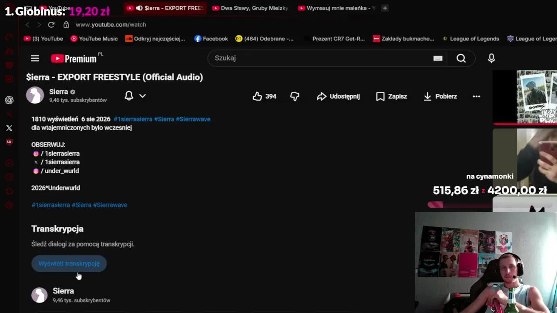Open the Prezent CR7 Get-R... bookmark

pyautogui.click(x=334, y=39)
